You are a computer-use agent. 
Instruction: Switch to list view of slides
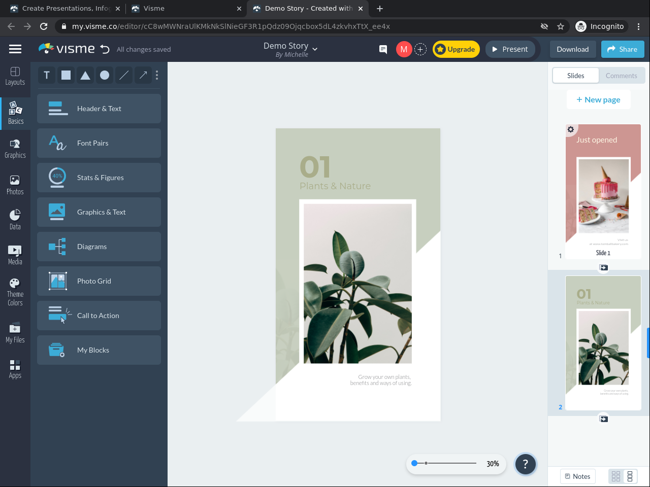coord(630,476)
